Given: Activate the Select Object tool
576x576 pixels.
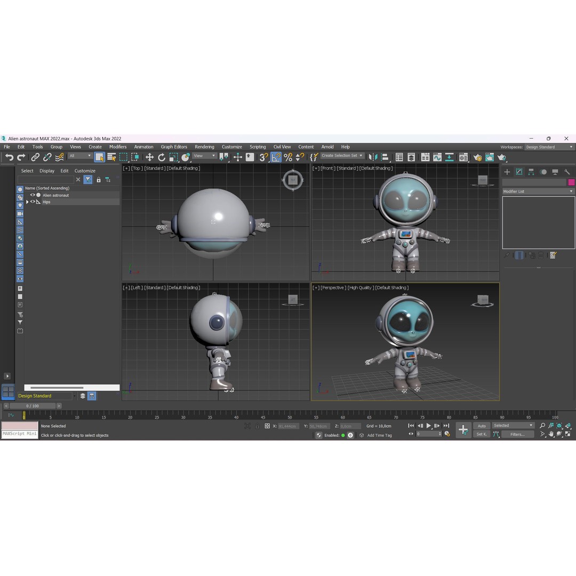Looking at the screenshot, I should (100, 157).
